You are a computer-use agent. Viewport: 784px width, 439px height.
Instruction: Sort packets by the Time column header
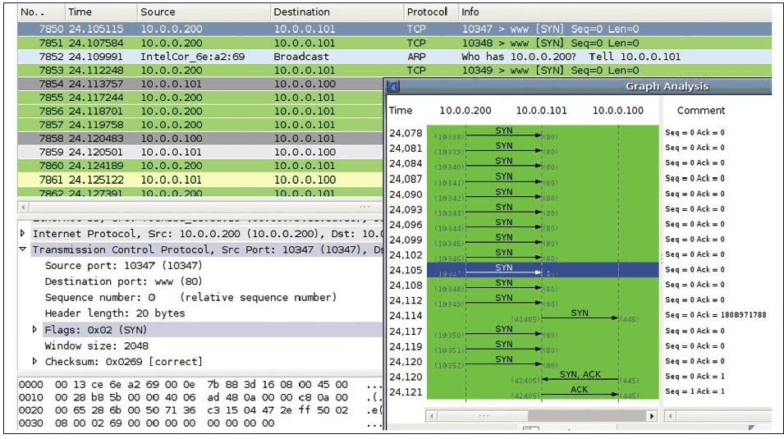click(101, 12)
